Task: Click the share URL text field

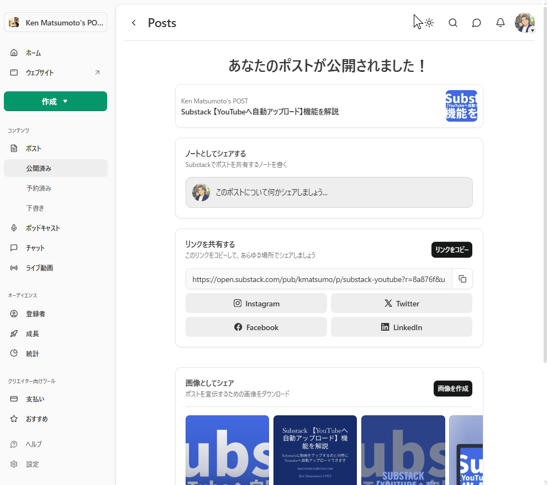Action: click(x=319, y=279)
